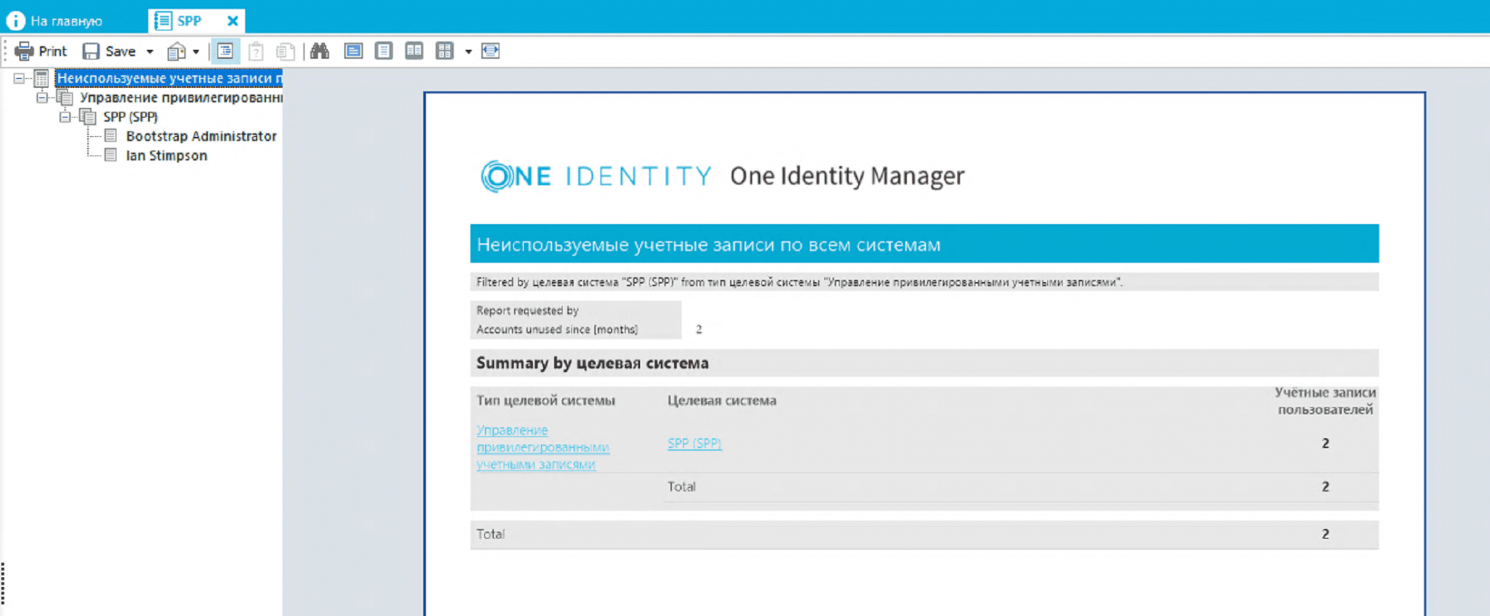Select Ian Stimpson in the tree
The image size is (1490, 616).
click(x=166, y=155)
